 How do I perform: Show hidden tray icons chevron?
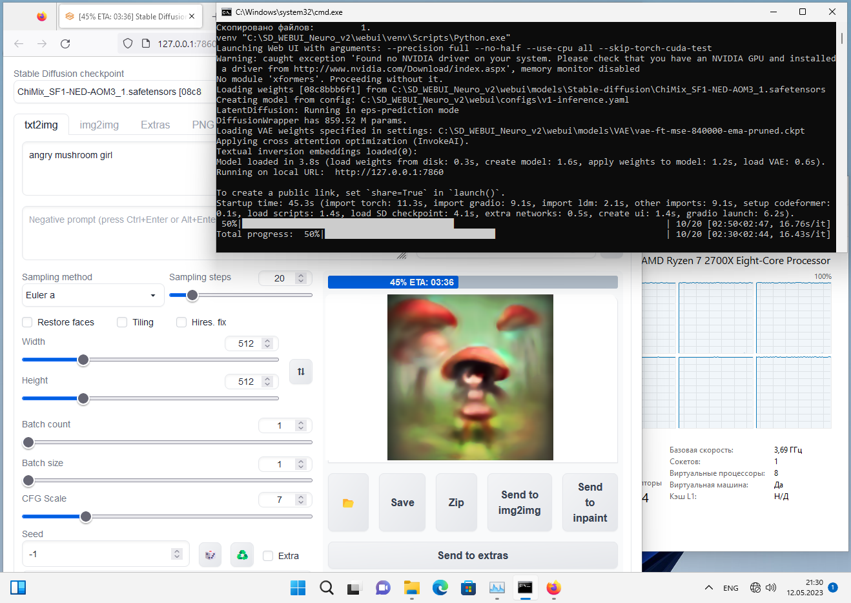pyautogui.click(x=709, y=588)
